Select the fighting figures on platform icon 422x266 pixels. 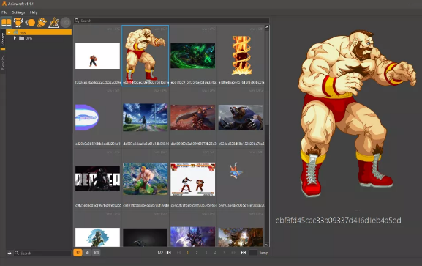[54, 23]
